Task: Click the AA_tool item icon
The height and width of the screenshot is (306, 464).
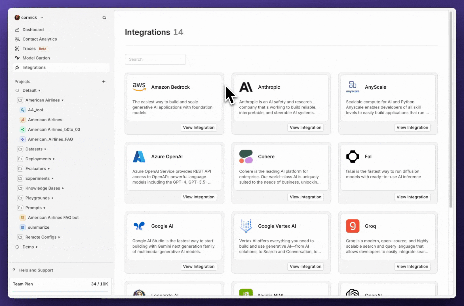Action: (23, 110)
